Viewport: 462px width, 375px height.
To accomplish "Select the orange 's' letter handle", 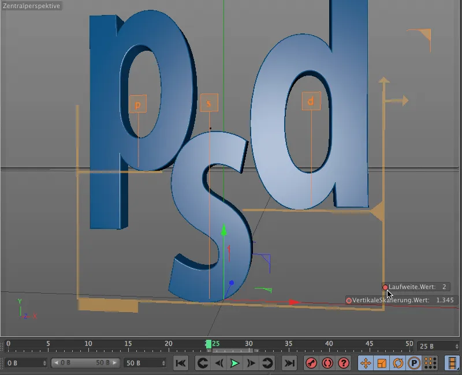I will coord(209,103).
